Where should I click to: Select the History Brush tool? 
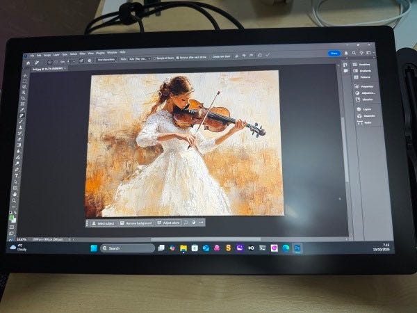20,133
